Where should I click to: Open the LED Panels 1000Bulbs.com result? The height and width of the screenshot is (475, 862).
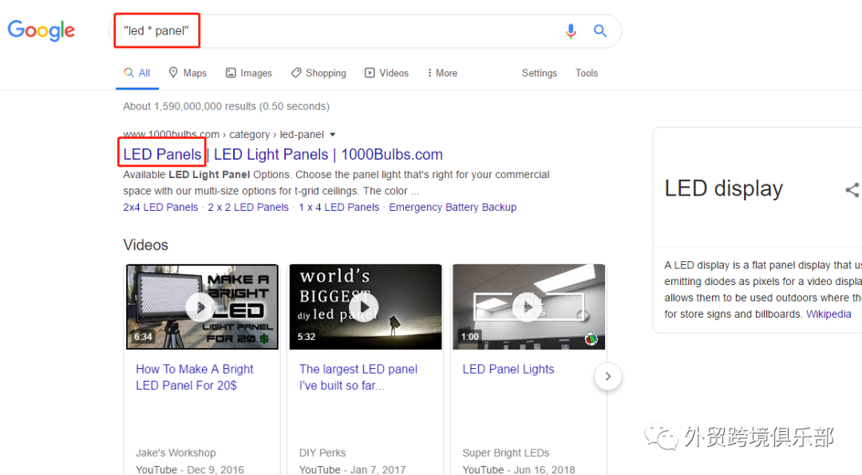pos(283,155)
